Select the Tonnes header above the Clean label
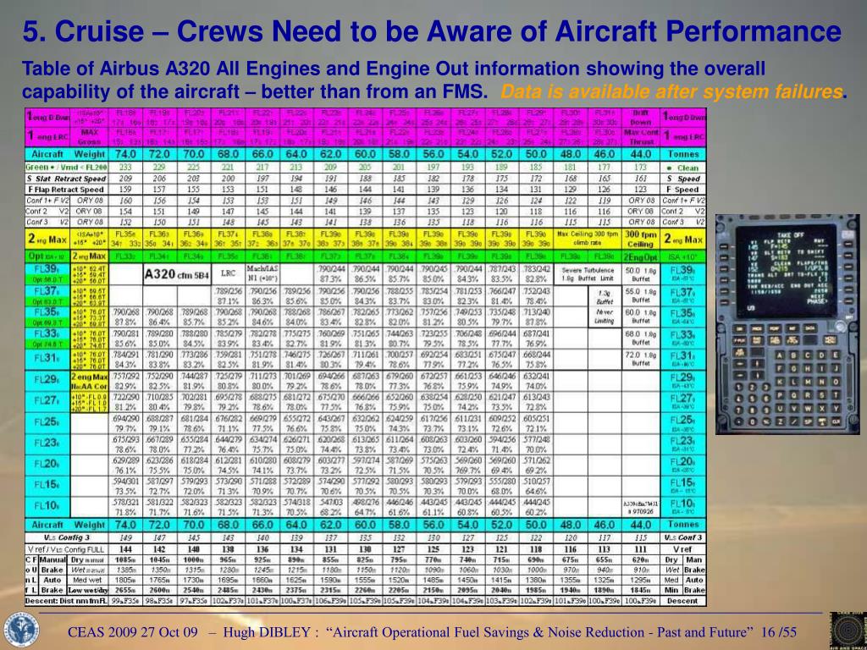The image size is (867, 650). click(684, 154)
